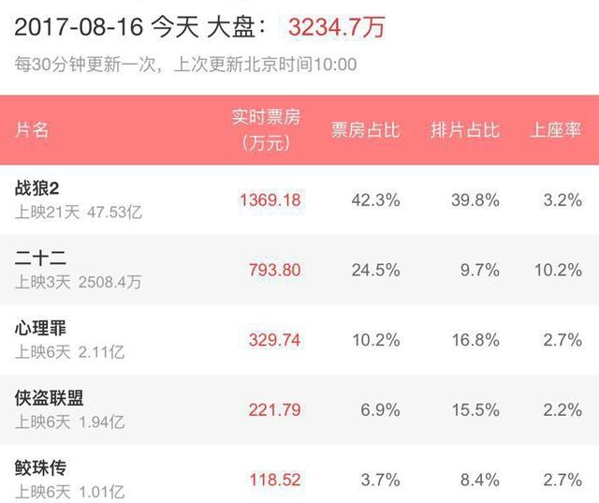Click 战狼2 real-time box office 1369.18
This screenshot has height=503, width=599.
(x=270, y=200)
